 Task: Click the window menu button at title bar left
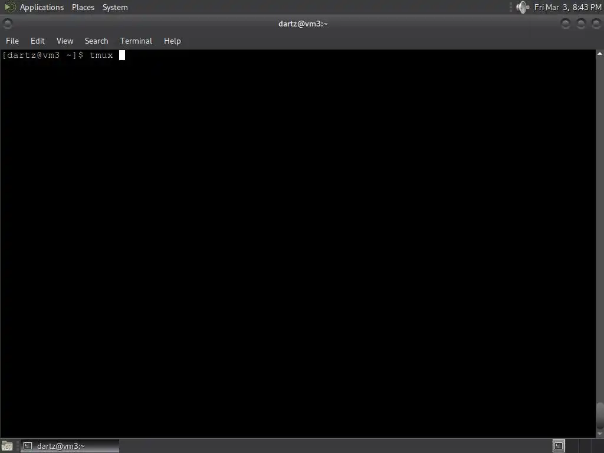tap(7, 24)
